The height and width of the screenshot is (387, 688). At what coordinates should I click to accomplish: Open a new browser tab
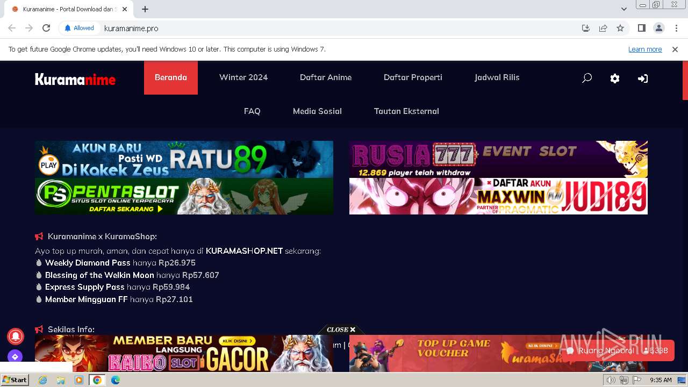click(145, 9)
